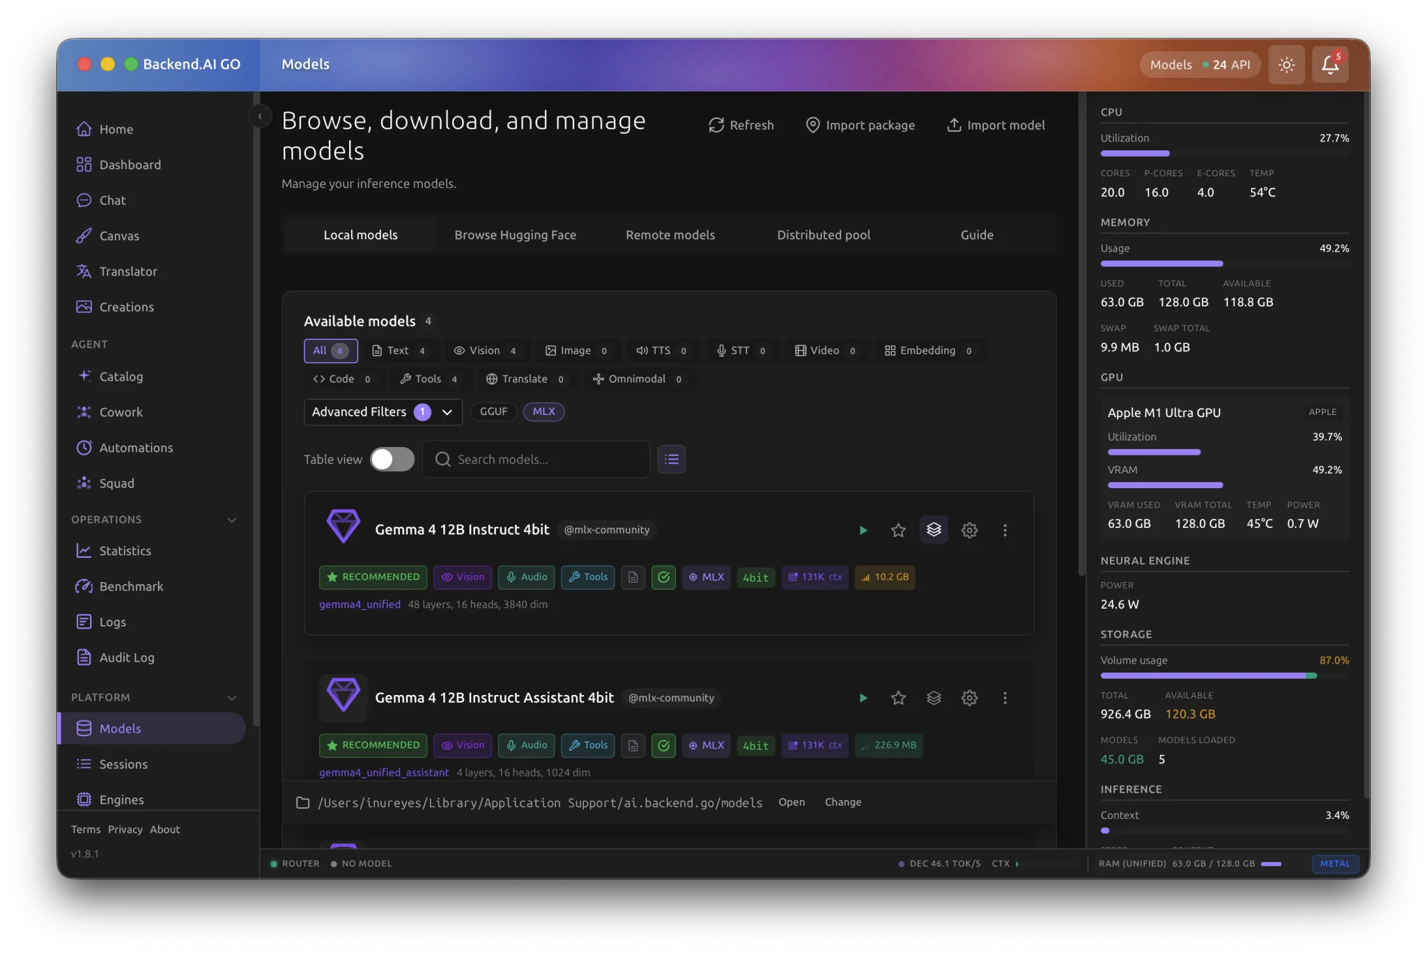Star the Gemma 4 12B Instruct 4bit model
The image size is (1427, 954).
click(x=898, y=531)
